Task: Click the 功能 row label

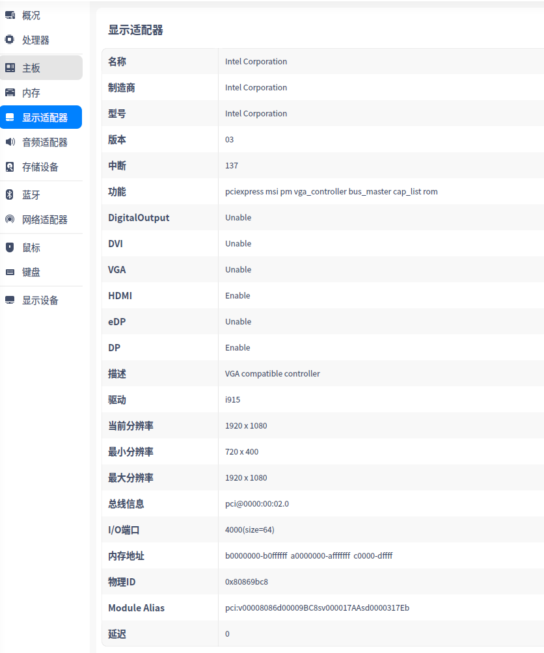Action: click(x=117, y=192)
